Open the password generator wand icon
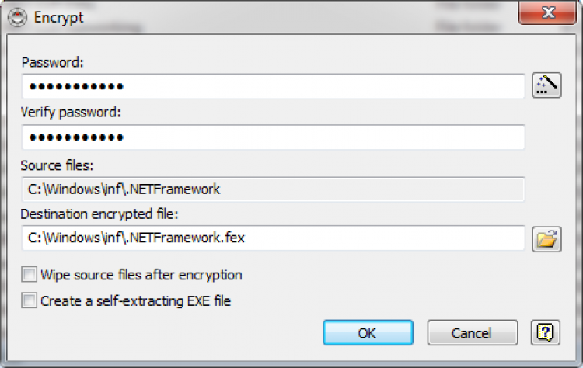 coord(546,85)
